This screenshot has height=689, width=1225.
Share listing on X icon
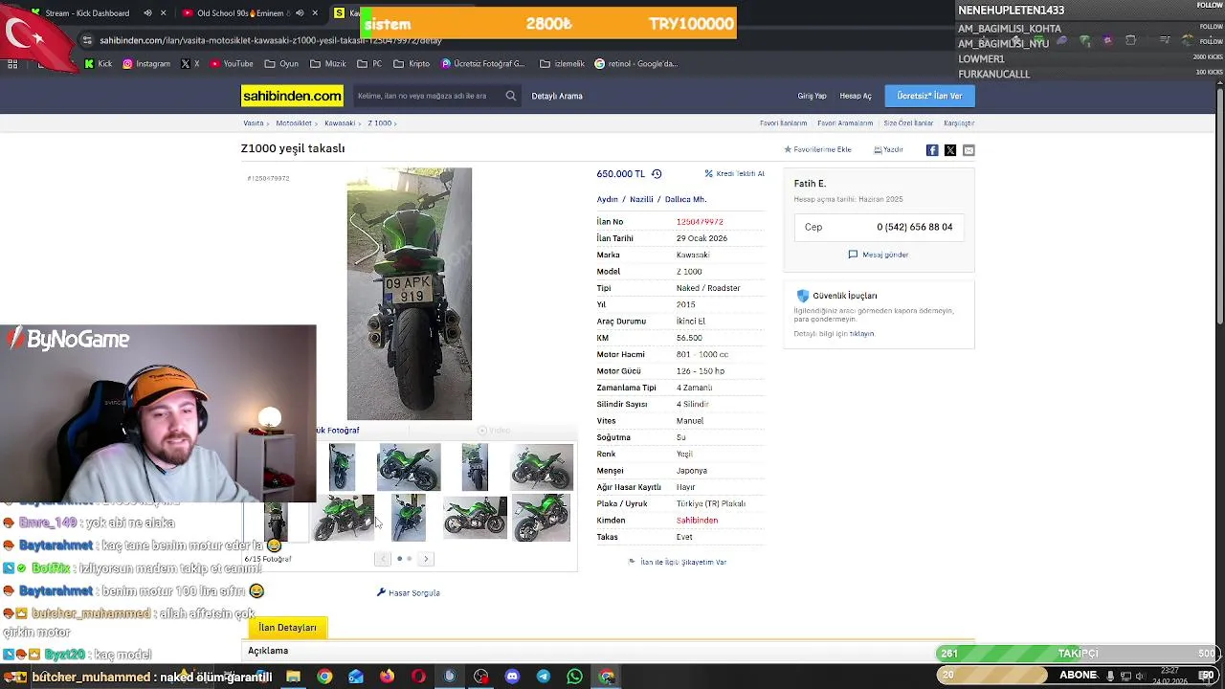pyautogui.click(x=950, y=150)
